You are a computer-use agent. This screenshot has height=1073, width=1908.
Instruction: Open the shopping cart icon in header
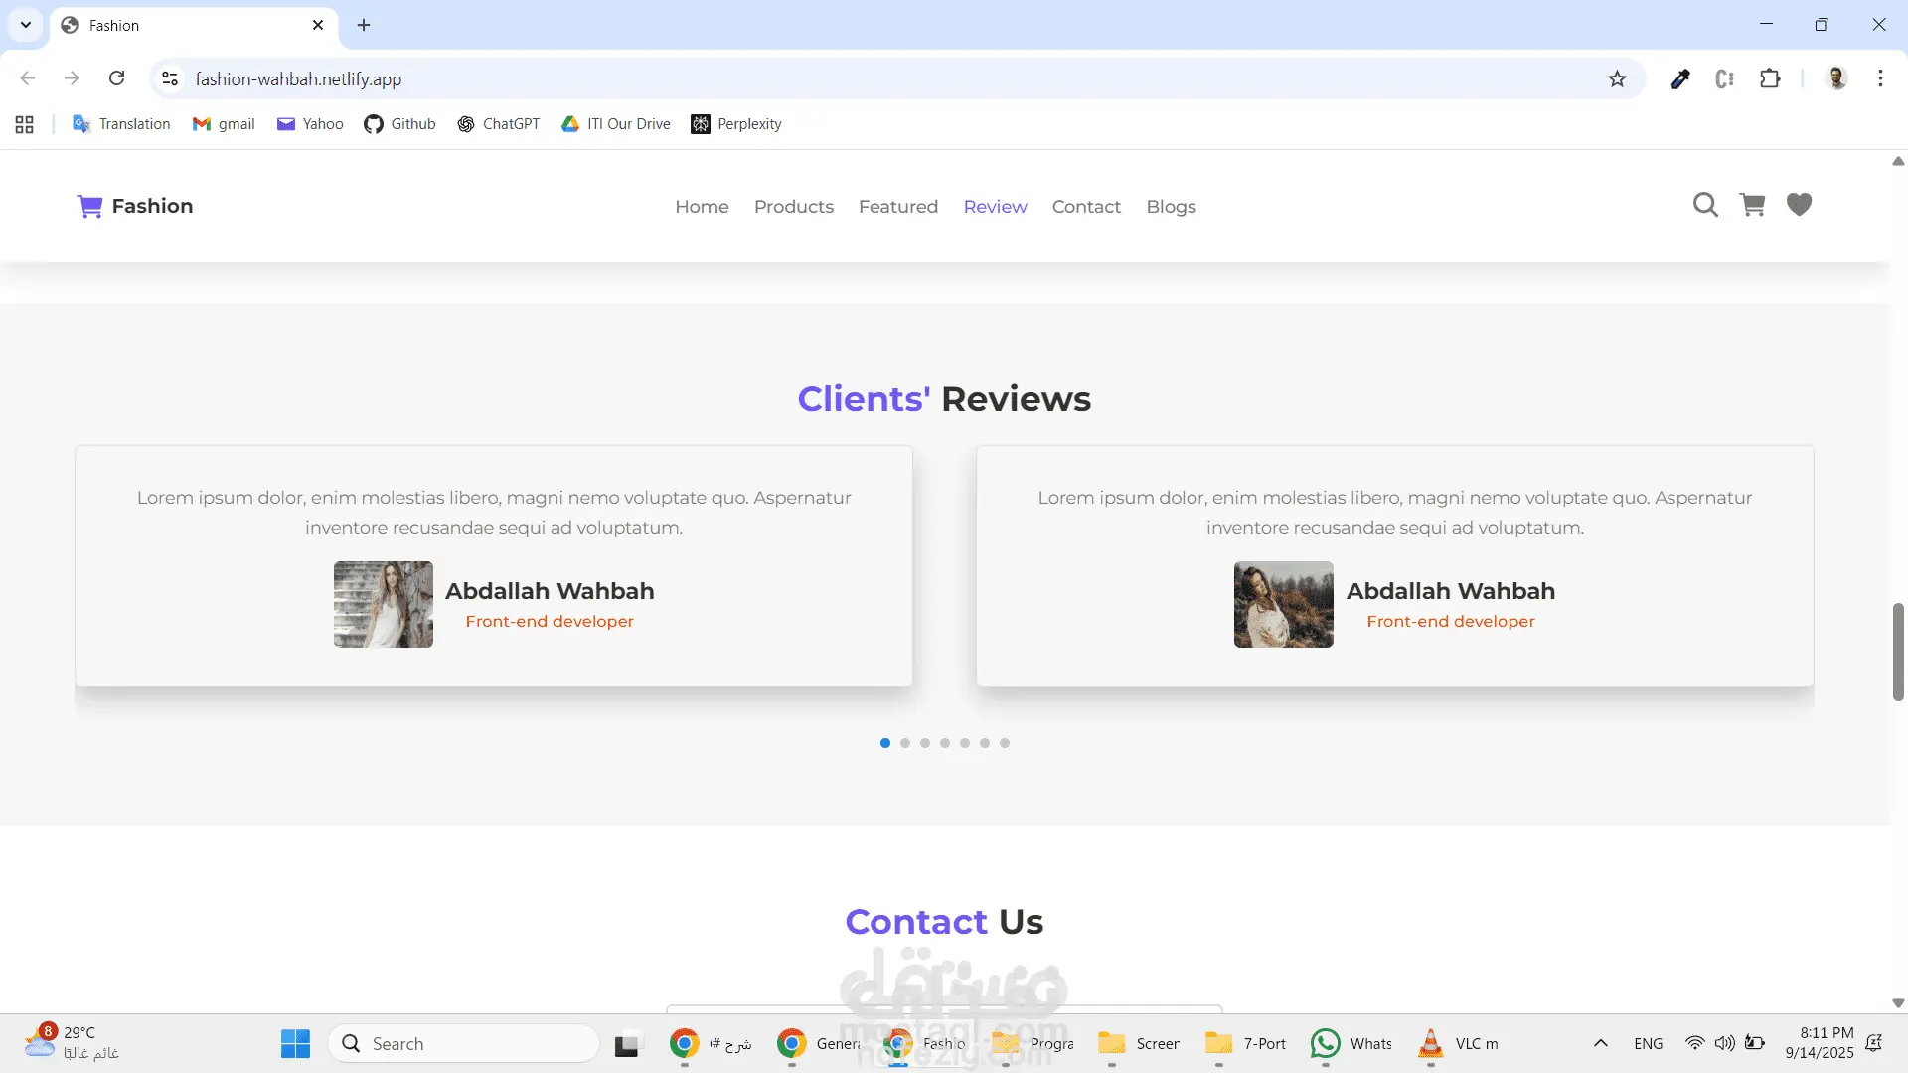point(1752,205)
